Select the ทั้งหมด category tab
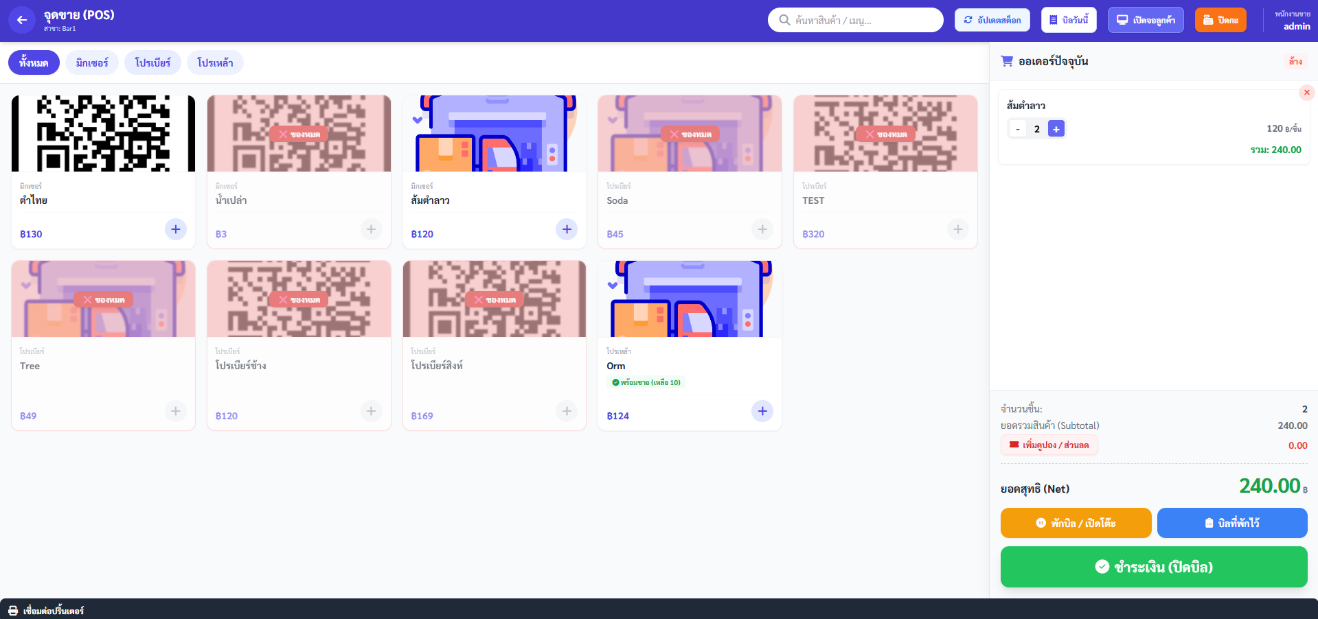This screenshot has width=1318, height=619. [34, 62]
